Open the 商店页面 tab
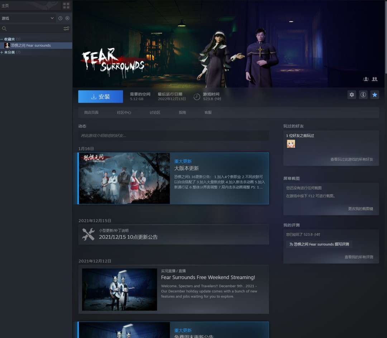The image size is (387, 338). click(91, 112)
